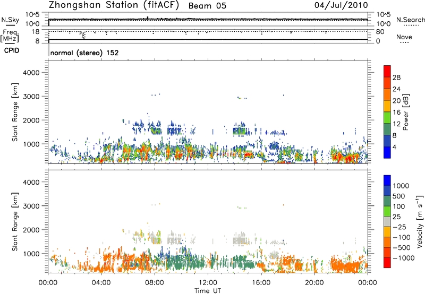Select the "Freq. [MHz]" axis label
This screenshot has width=425, height=294.
[x=10, y=36]
